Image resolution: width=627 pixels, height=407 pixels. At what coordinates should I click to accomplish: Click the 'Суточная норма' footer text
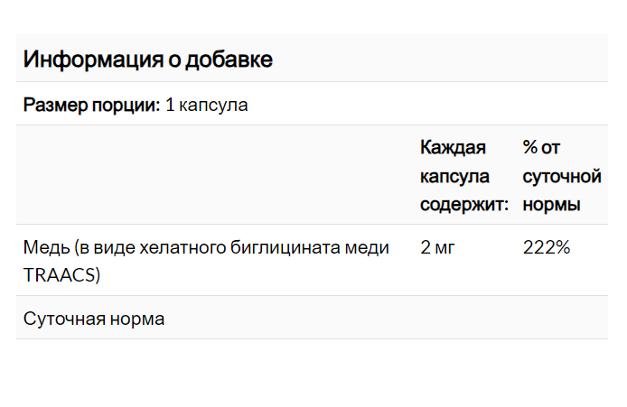point(94,319)
